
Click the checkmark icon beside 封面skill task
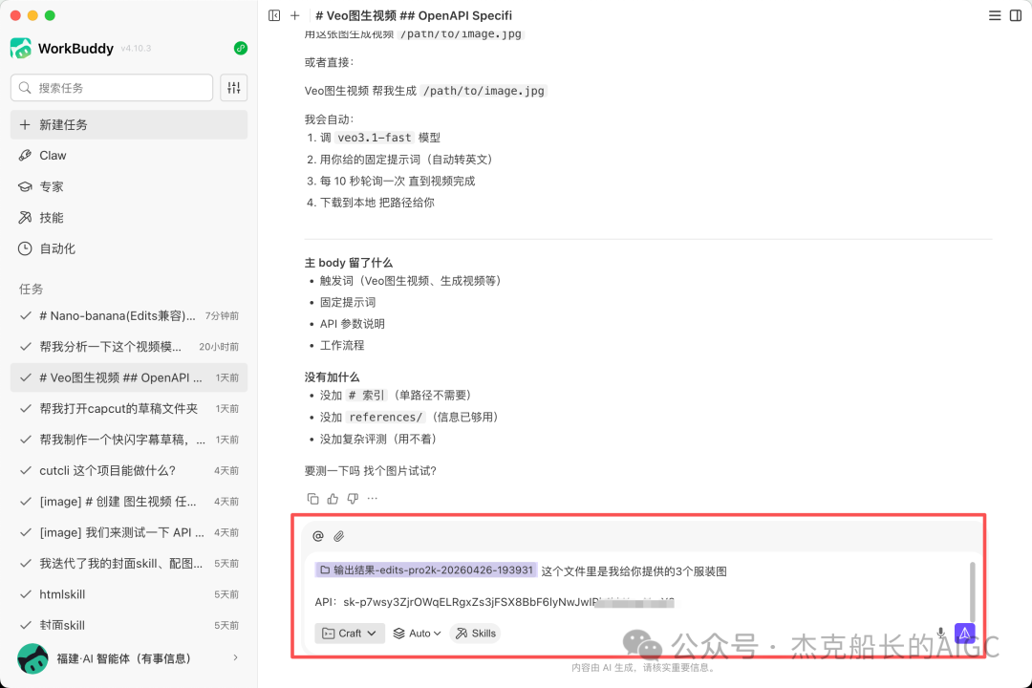pyautogui.click(x=26, y=625)
